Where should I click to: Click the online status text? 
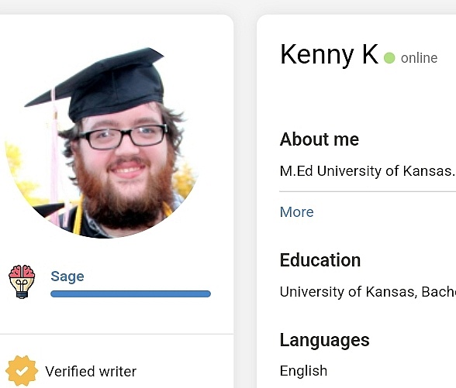(x=419, y=58)
